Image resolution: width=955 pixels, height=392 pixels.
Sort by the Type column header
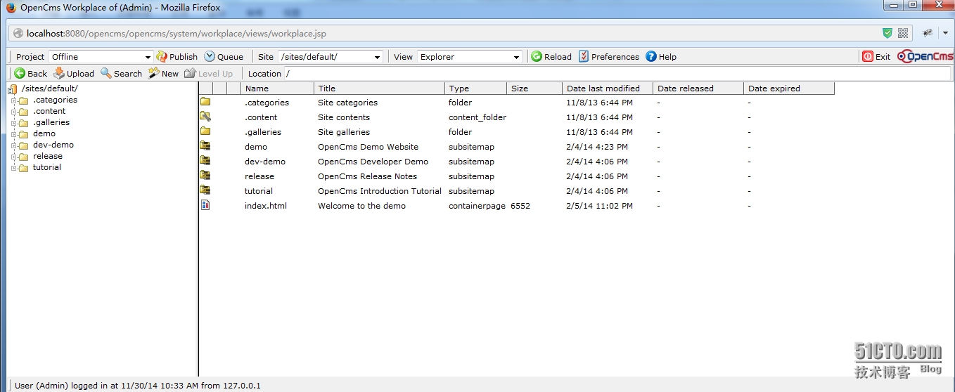[475, 89]
